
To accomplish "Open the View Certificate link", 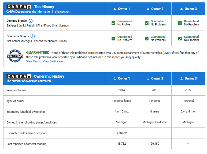I will (53, 61).
